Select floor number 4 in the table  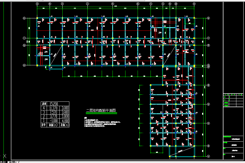pos(44,108)
